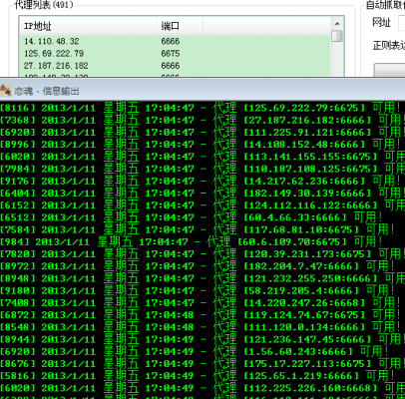Click log line with 124.112.116.122:6666
Image resolution: width=405 pixels, height=399 pixels.
click(202, 205)
